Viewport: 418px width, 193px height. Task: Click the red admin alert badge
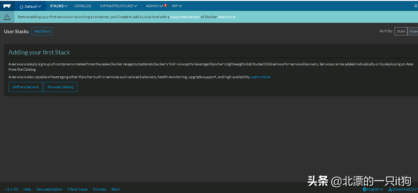(165, 5)
